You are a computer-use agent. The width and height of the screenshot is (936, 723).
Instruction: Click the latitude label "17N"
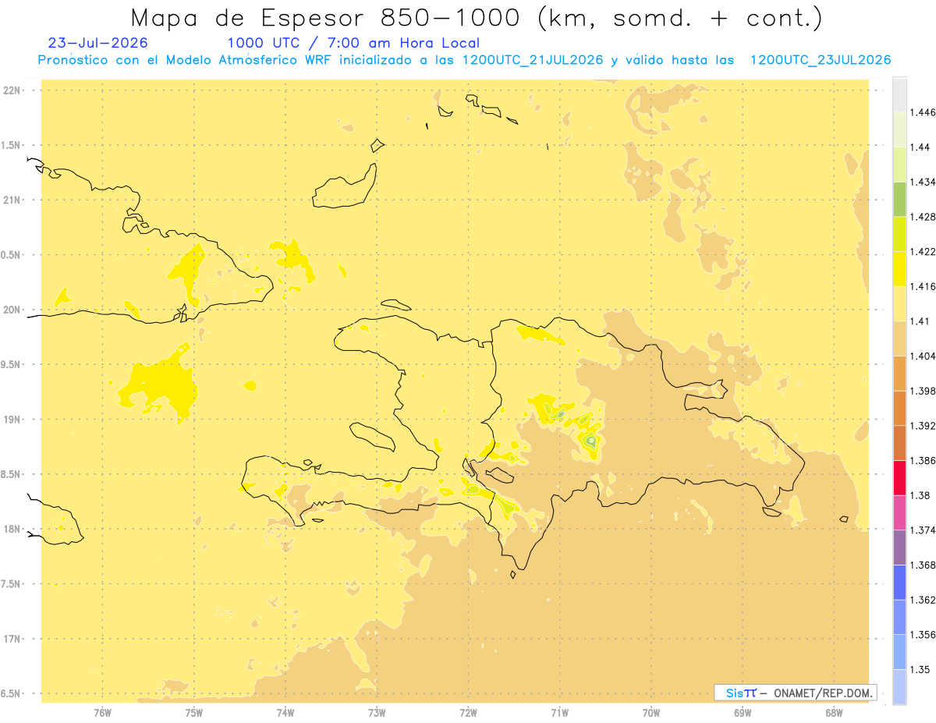(x=11, y=640)
